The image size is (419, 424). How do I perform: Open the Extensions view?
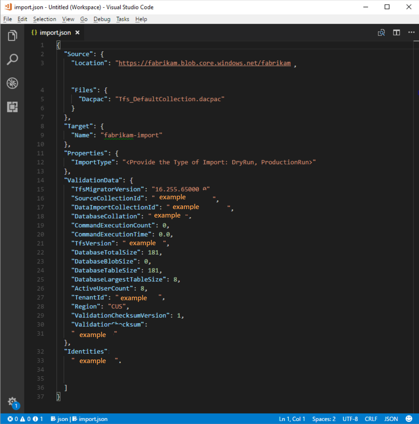(x=12, y=107)
